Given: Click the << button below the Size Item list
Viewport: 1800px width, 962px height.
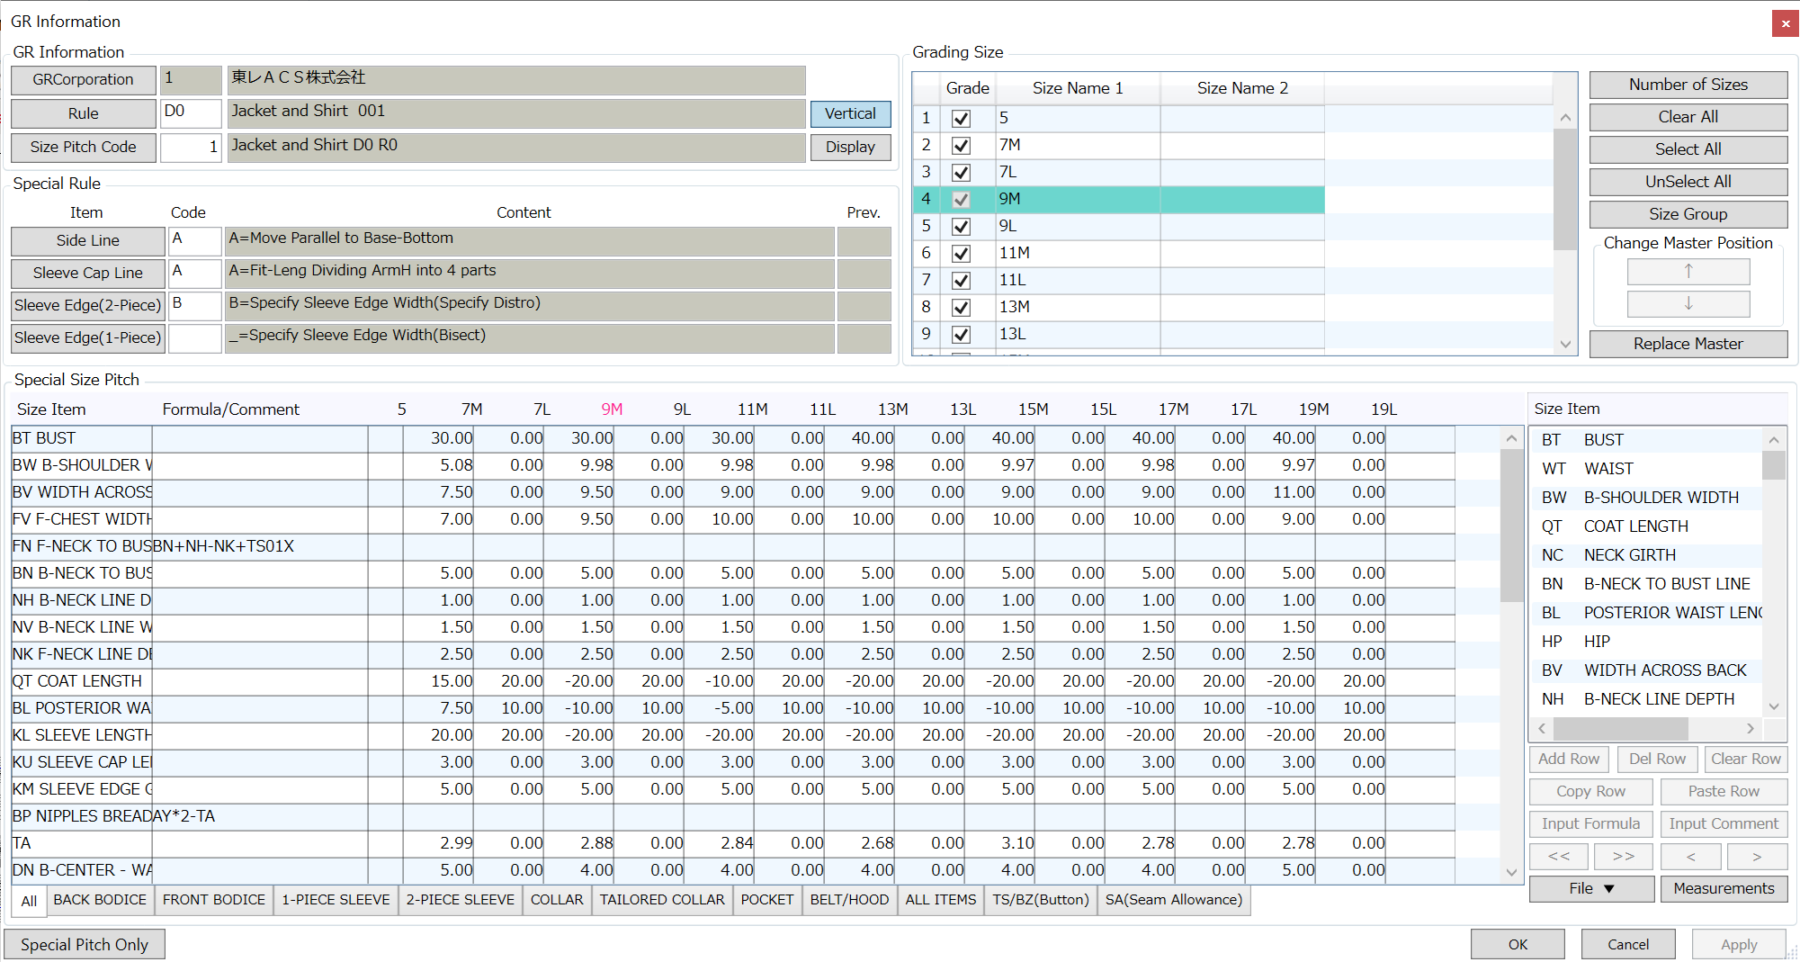Looking at the screenshot, I should [1559, 856].
